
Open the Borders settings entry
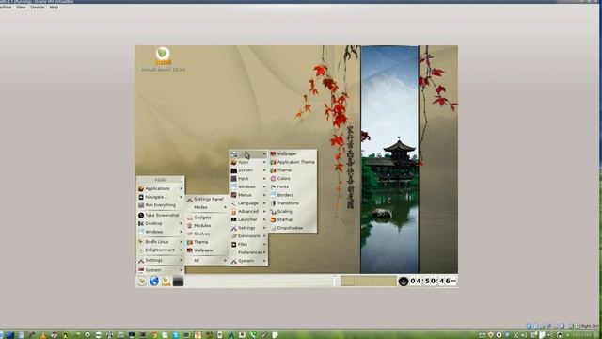coord(293,195)
